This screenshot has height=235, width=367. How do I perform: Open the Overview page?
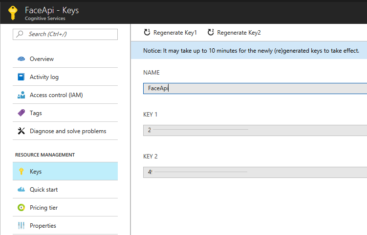click(x=65, y=59)
